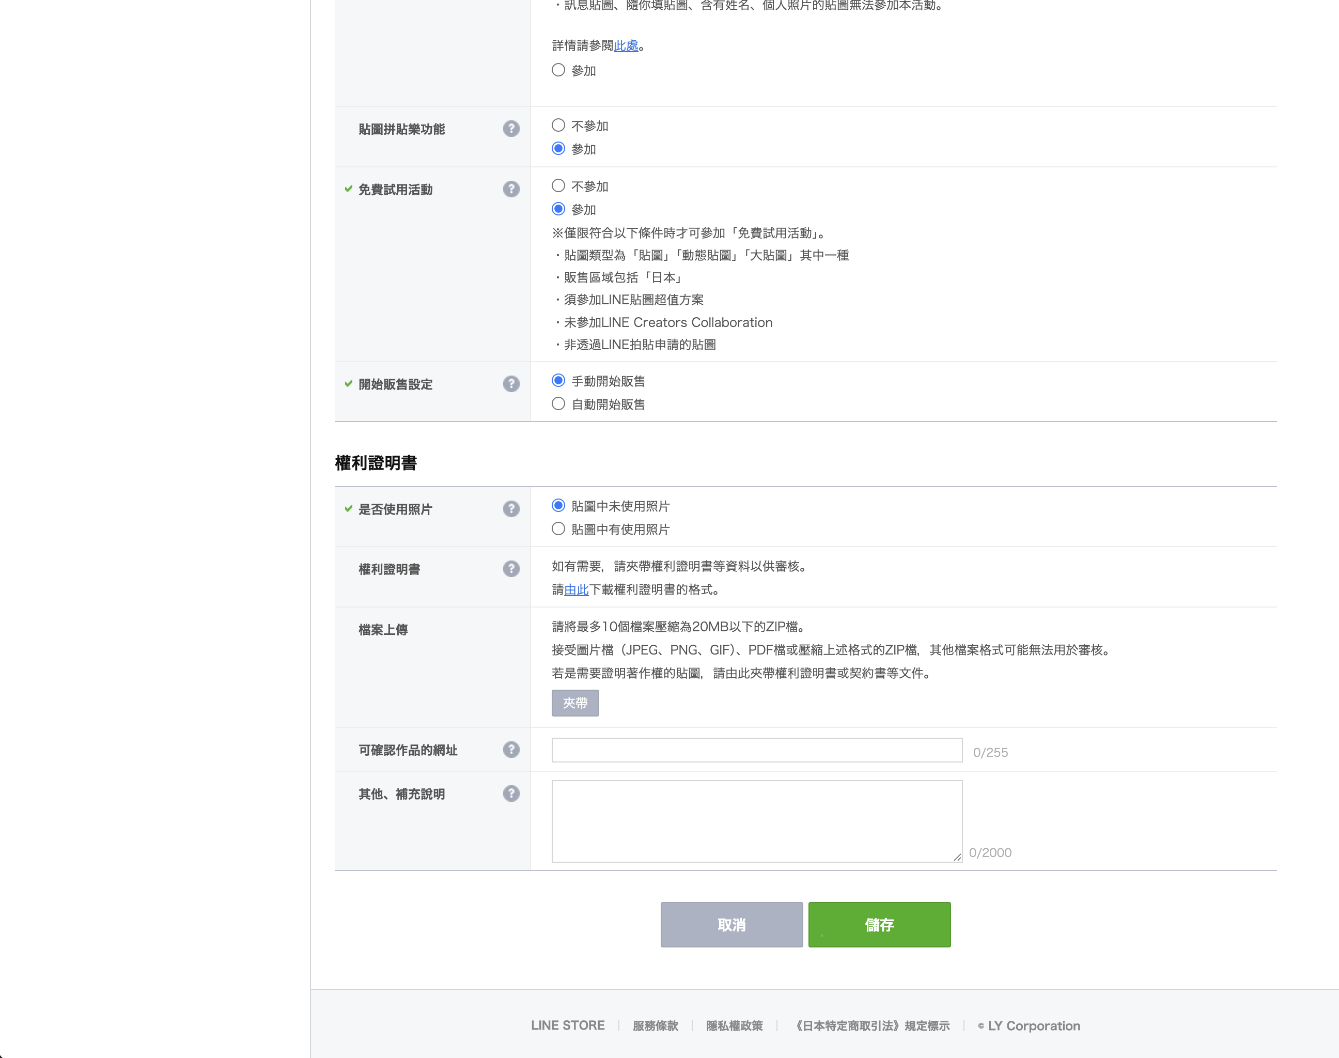
Task: Open help for 免費試用活動 setting
Action: [511, 190]
